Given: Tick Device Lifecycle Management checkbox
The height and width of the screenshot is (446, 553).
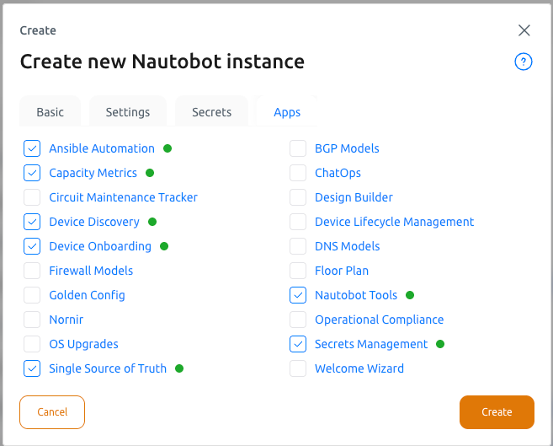Looking at the screenshot, I should click(x=298, y=222).
